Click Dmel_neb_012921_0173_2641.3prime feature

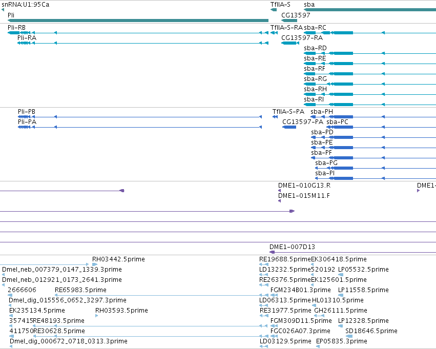4,285
